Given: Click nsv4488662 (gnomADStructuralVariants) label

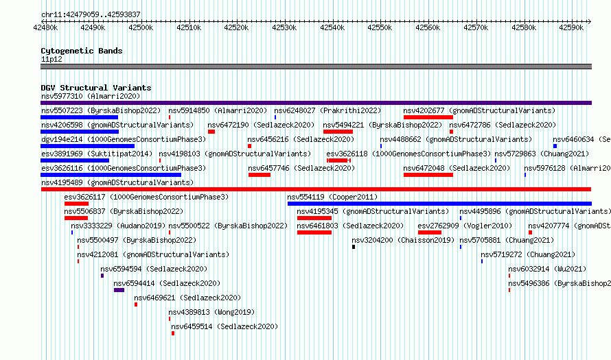Looking at the screenshot, I should [456, 139].
